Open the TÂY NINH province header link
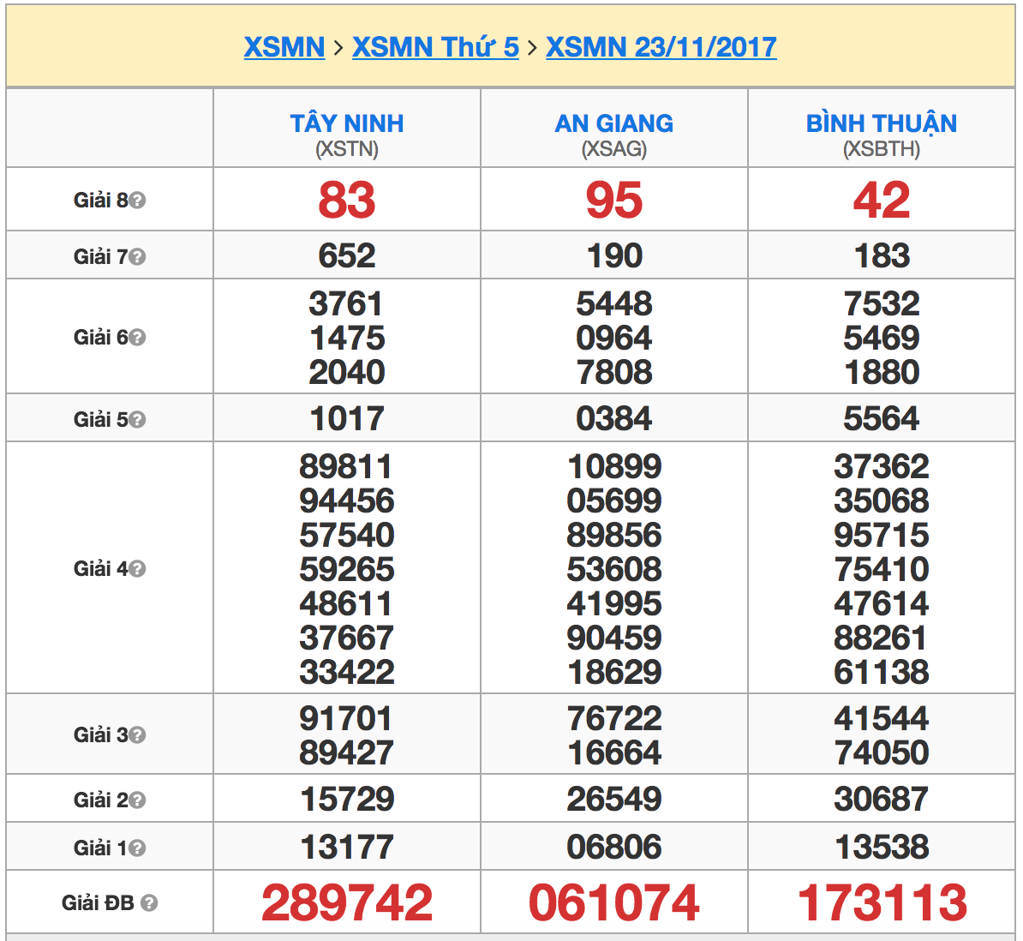 (347, 123)
